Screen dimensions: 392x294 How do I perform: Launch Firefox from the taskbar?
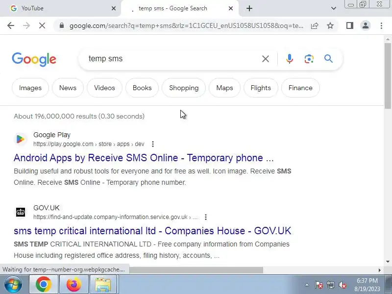tap(74, 285)
